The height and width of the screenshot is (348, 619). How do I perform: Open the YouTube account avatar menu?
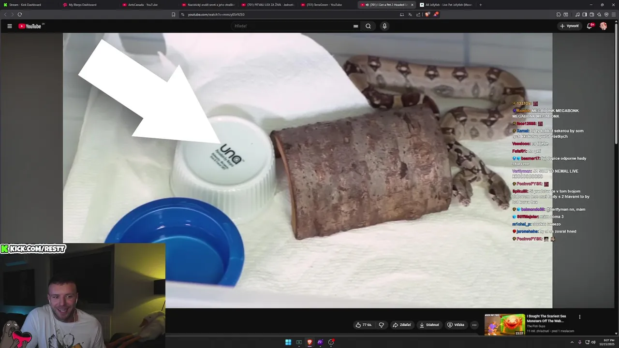pos(603,26)
